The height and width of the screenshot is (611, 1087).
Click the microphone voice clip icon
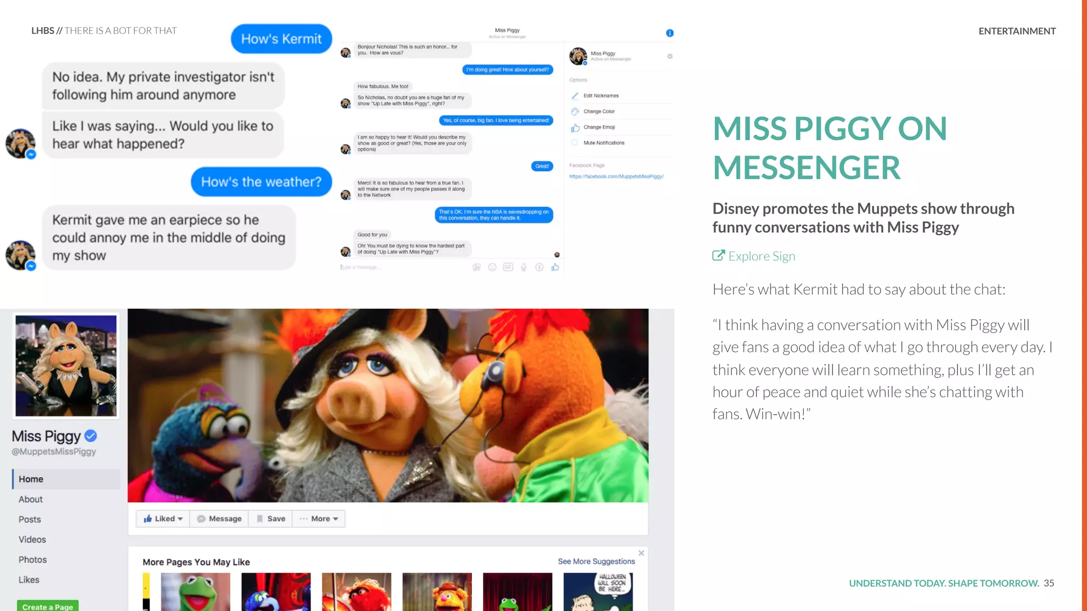point(523,267)
